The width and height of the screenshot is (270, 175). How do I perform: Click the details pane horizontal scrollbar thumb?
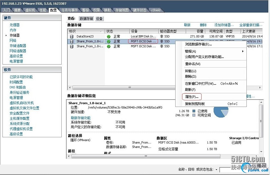[x=146, y=156]
